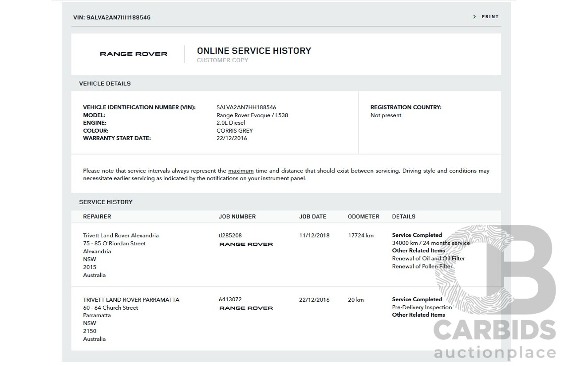
Task: Select the VIN value beside the identification number label
Action: [246, 107]
